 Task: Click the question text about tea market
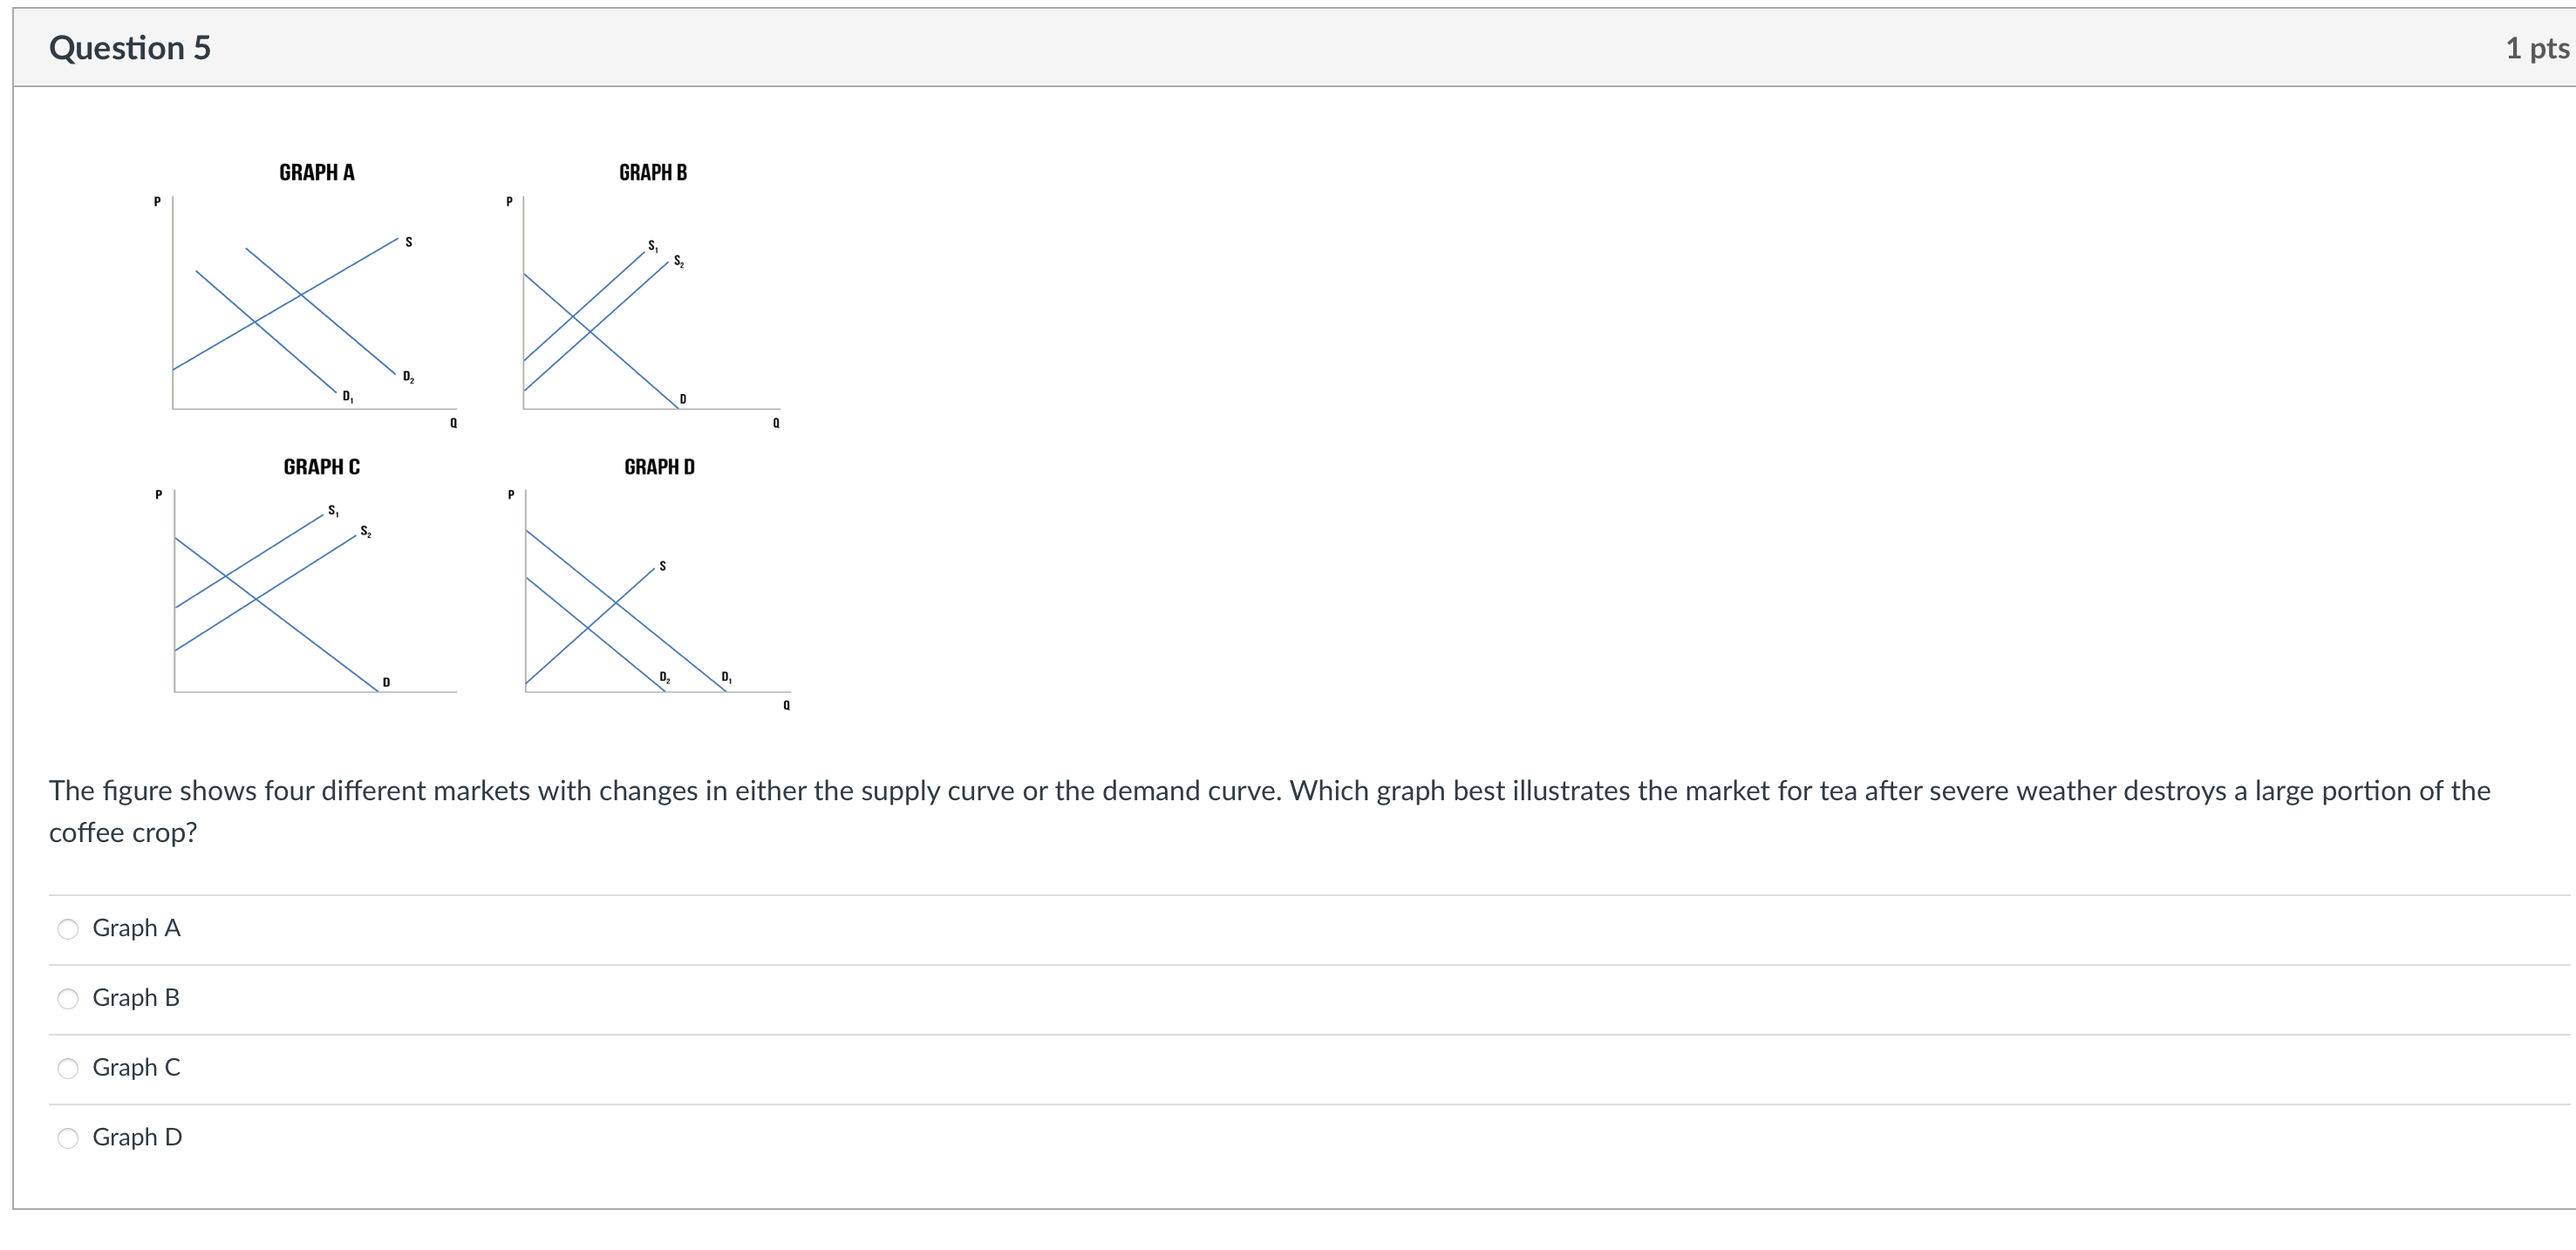[1269, 812]
